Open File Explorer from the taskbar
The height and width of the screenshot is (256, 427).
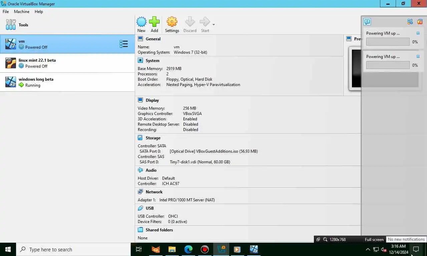172,249
